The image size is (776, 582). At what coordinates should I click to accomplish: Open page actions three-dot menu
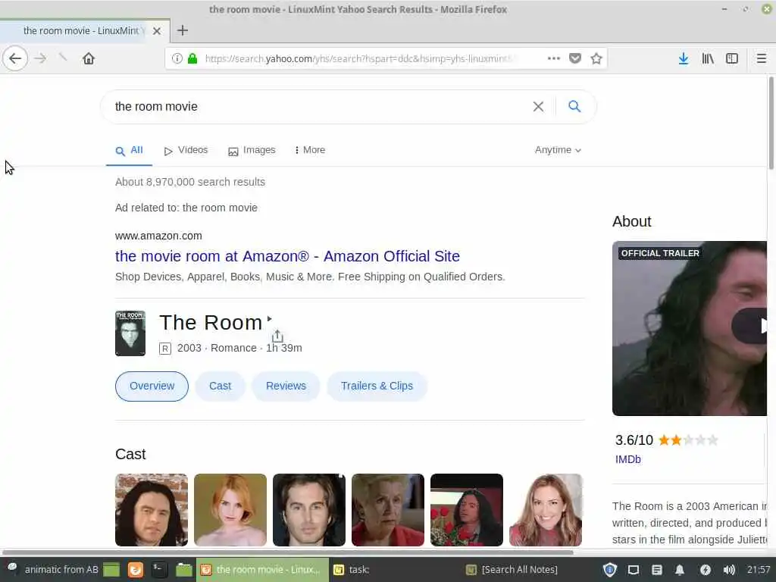click(554, 58)
